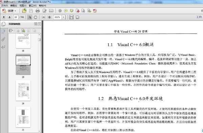Activate the Hand pan tool
The width and height of the screenshot is (203, 133).
click(35, 17)
